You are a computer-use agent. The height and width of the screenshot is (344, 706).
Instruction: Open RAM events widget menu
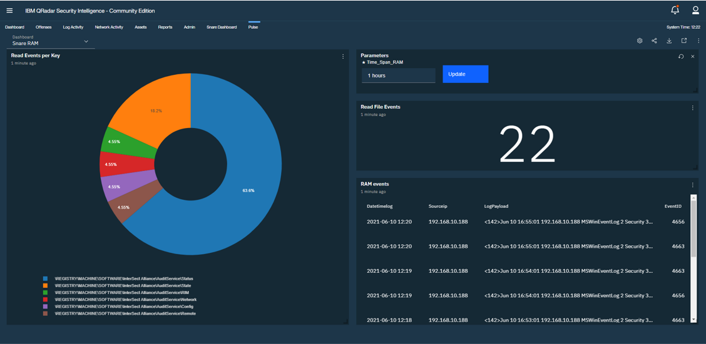(693, 185)
